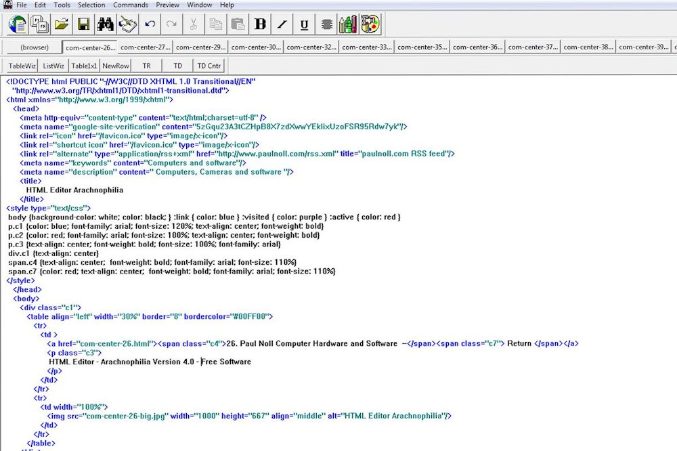Screen dimensions: 677x451
Task: Click the hand writing notepad icon
Action: (128, 24)
